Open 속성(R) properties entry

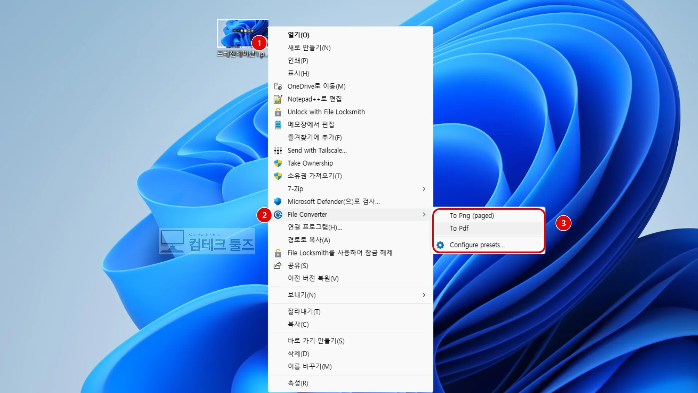click(350, 383)
